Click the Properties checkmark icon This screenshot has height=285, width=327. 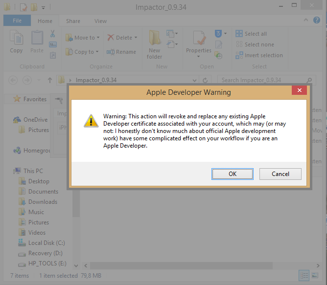click(199, 38)
